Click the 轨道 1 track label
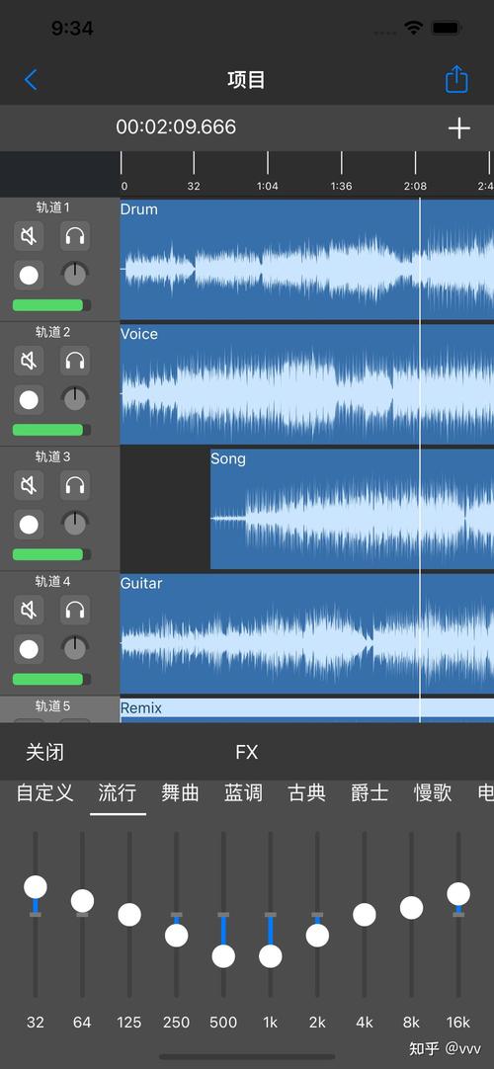 [x=52, y=207]
